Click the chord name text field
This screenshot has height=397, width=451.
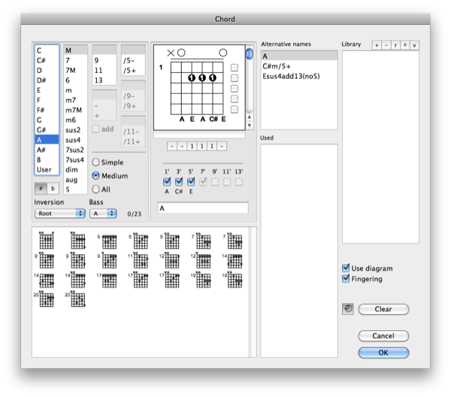202,208
